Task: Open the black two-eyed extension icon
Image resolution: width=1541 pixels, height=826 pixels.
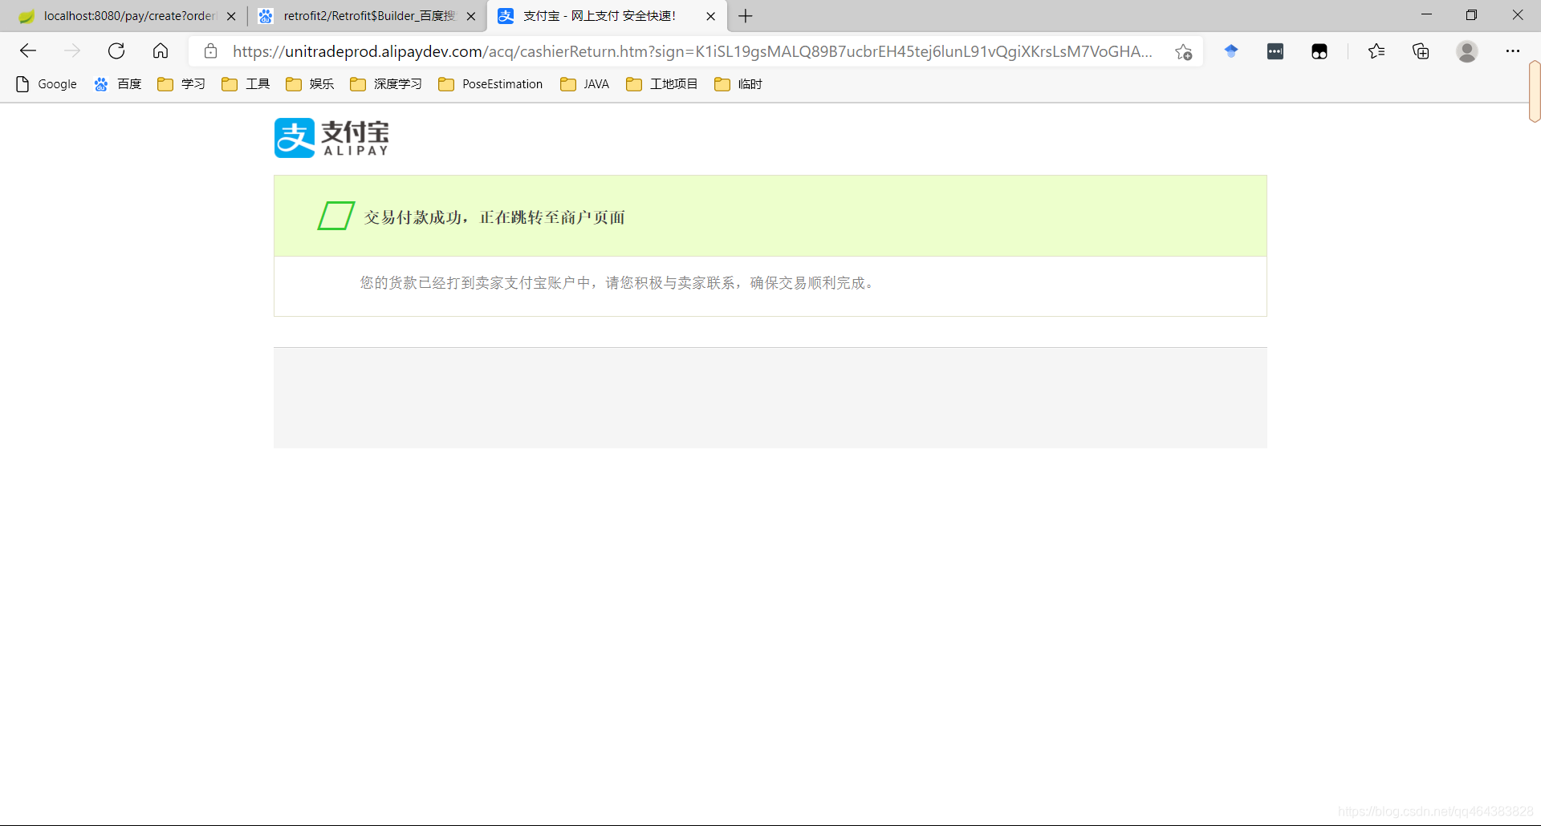Action: [1319, 52]
